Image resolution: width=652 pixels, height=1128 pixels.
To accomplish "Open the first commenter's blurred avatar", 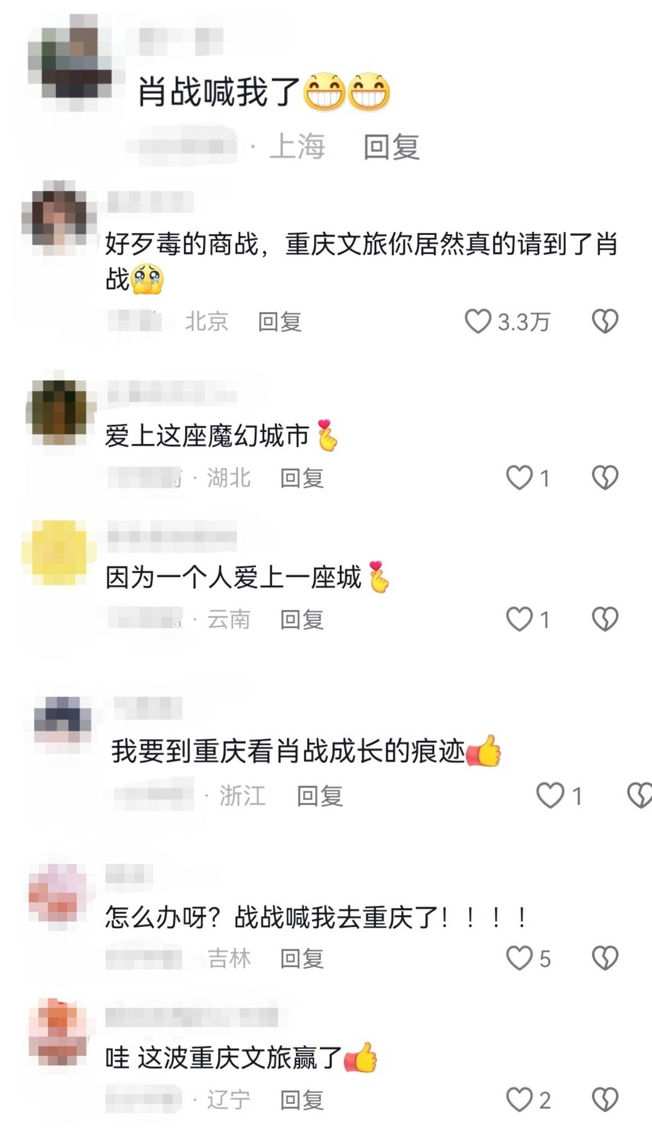I will (x=71, y=62).
